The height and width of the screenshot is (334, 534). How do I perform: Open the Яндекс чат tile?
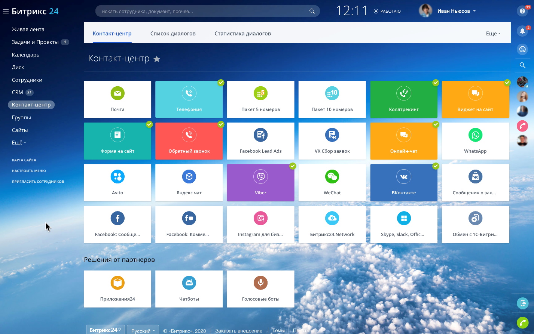[x=189, y=183]
